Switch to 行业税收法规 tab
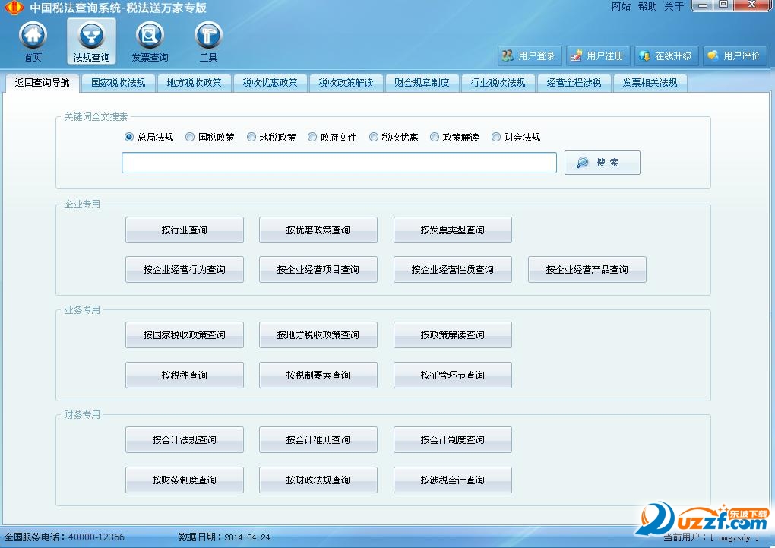Viewport: 775px width, 548px height. [x=498, y=83]
